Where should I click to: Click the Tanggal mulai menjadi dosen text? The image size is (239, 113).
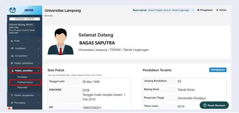[104, 97]
